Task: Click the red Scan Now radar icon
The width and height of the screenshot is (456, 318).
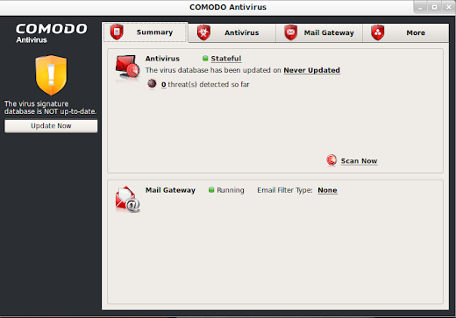Action: pyautogui.click(x=331, y=160)
